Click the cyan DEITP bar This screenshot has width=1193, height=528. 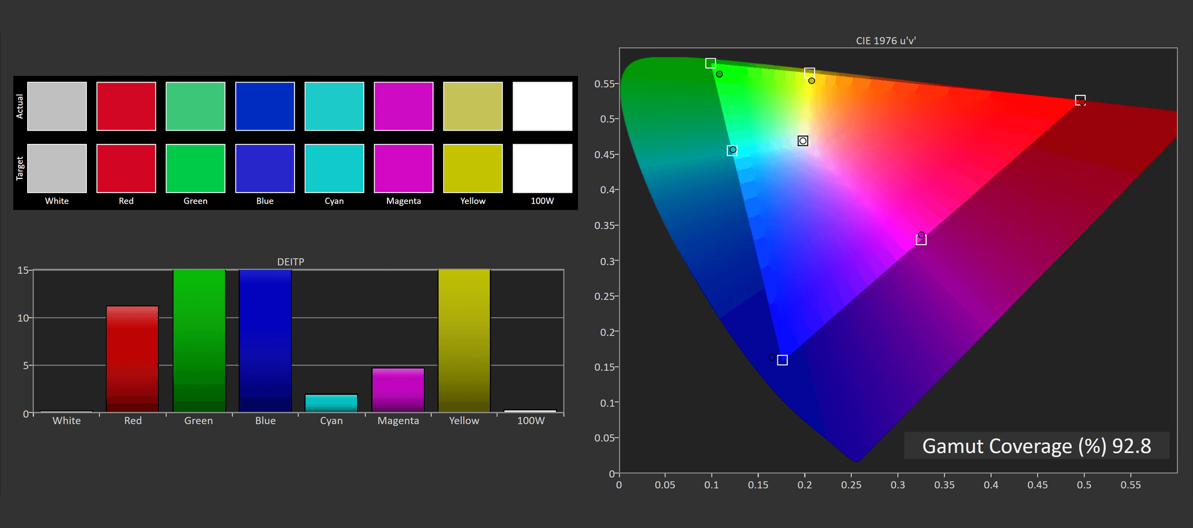pyautogui.click(x=331, y=403)
